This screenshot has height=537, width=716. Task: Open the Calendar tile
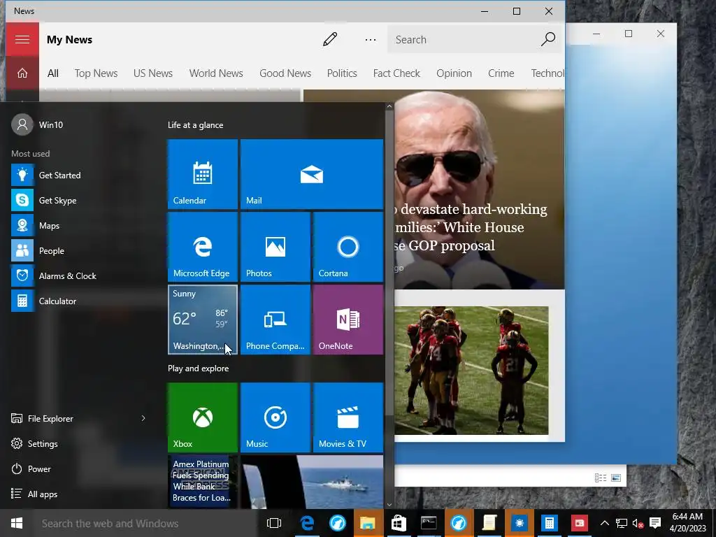(x=203, y=174)
